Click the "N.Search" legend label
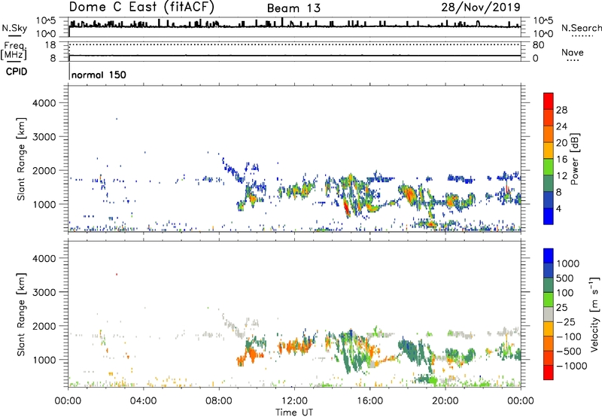 [x=581, y=28]
